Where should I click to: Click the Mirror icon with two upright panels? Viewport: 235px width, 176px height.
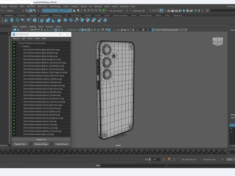(x=94, y=20)
